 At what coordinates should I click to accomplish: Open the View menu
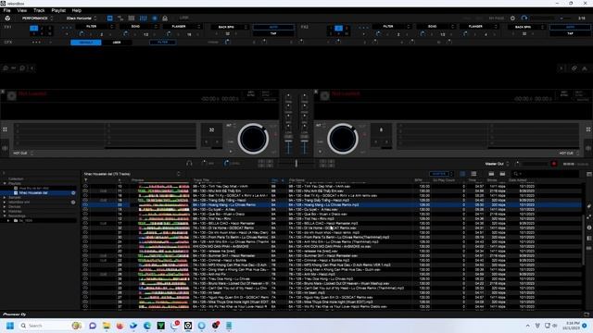point(22,10)
